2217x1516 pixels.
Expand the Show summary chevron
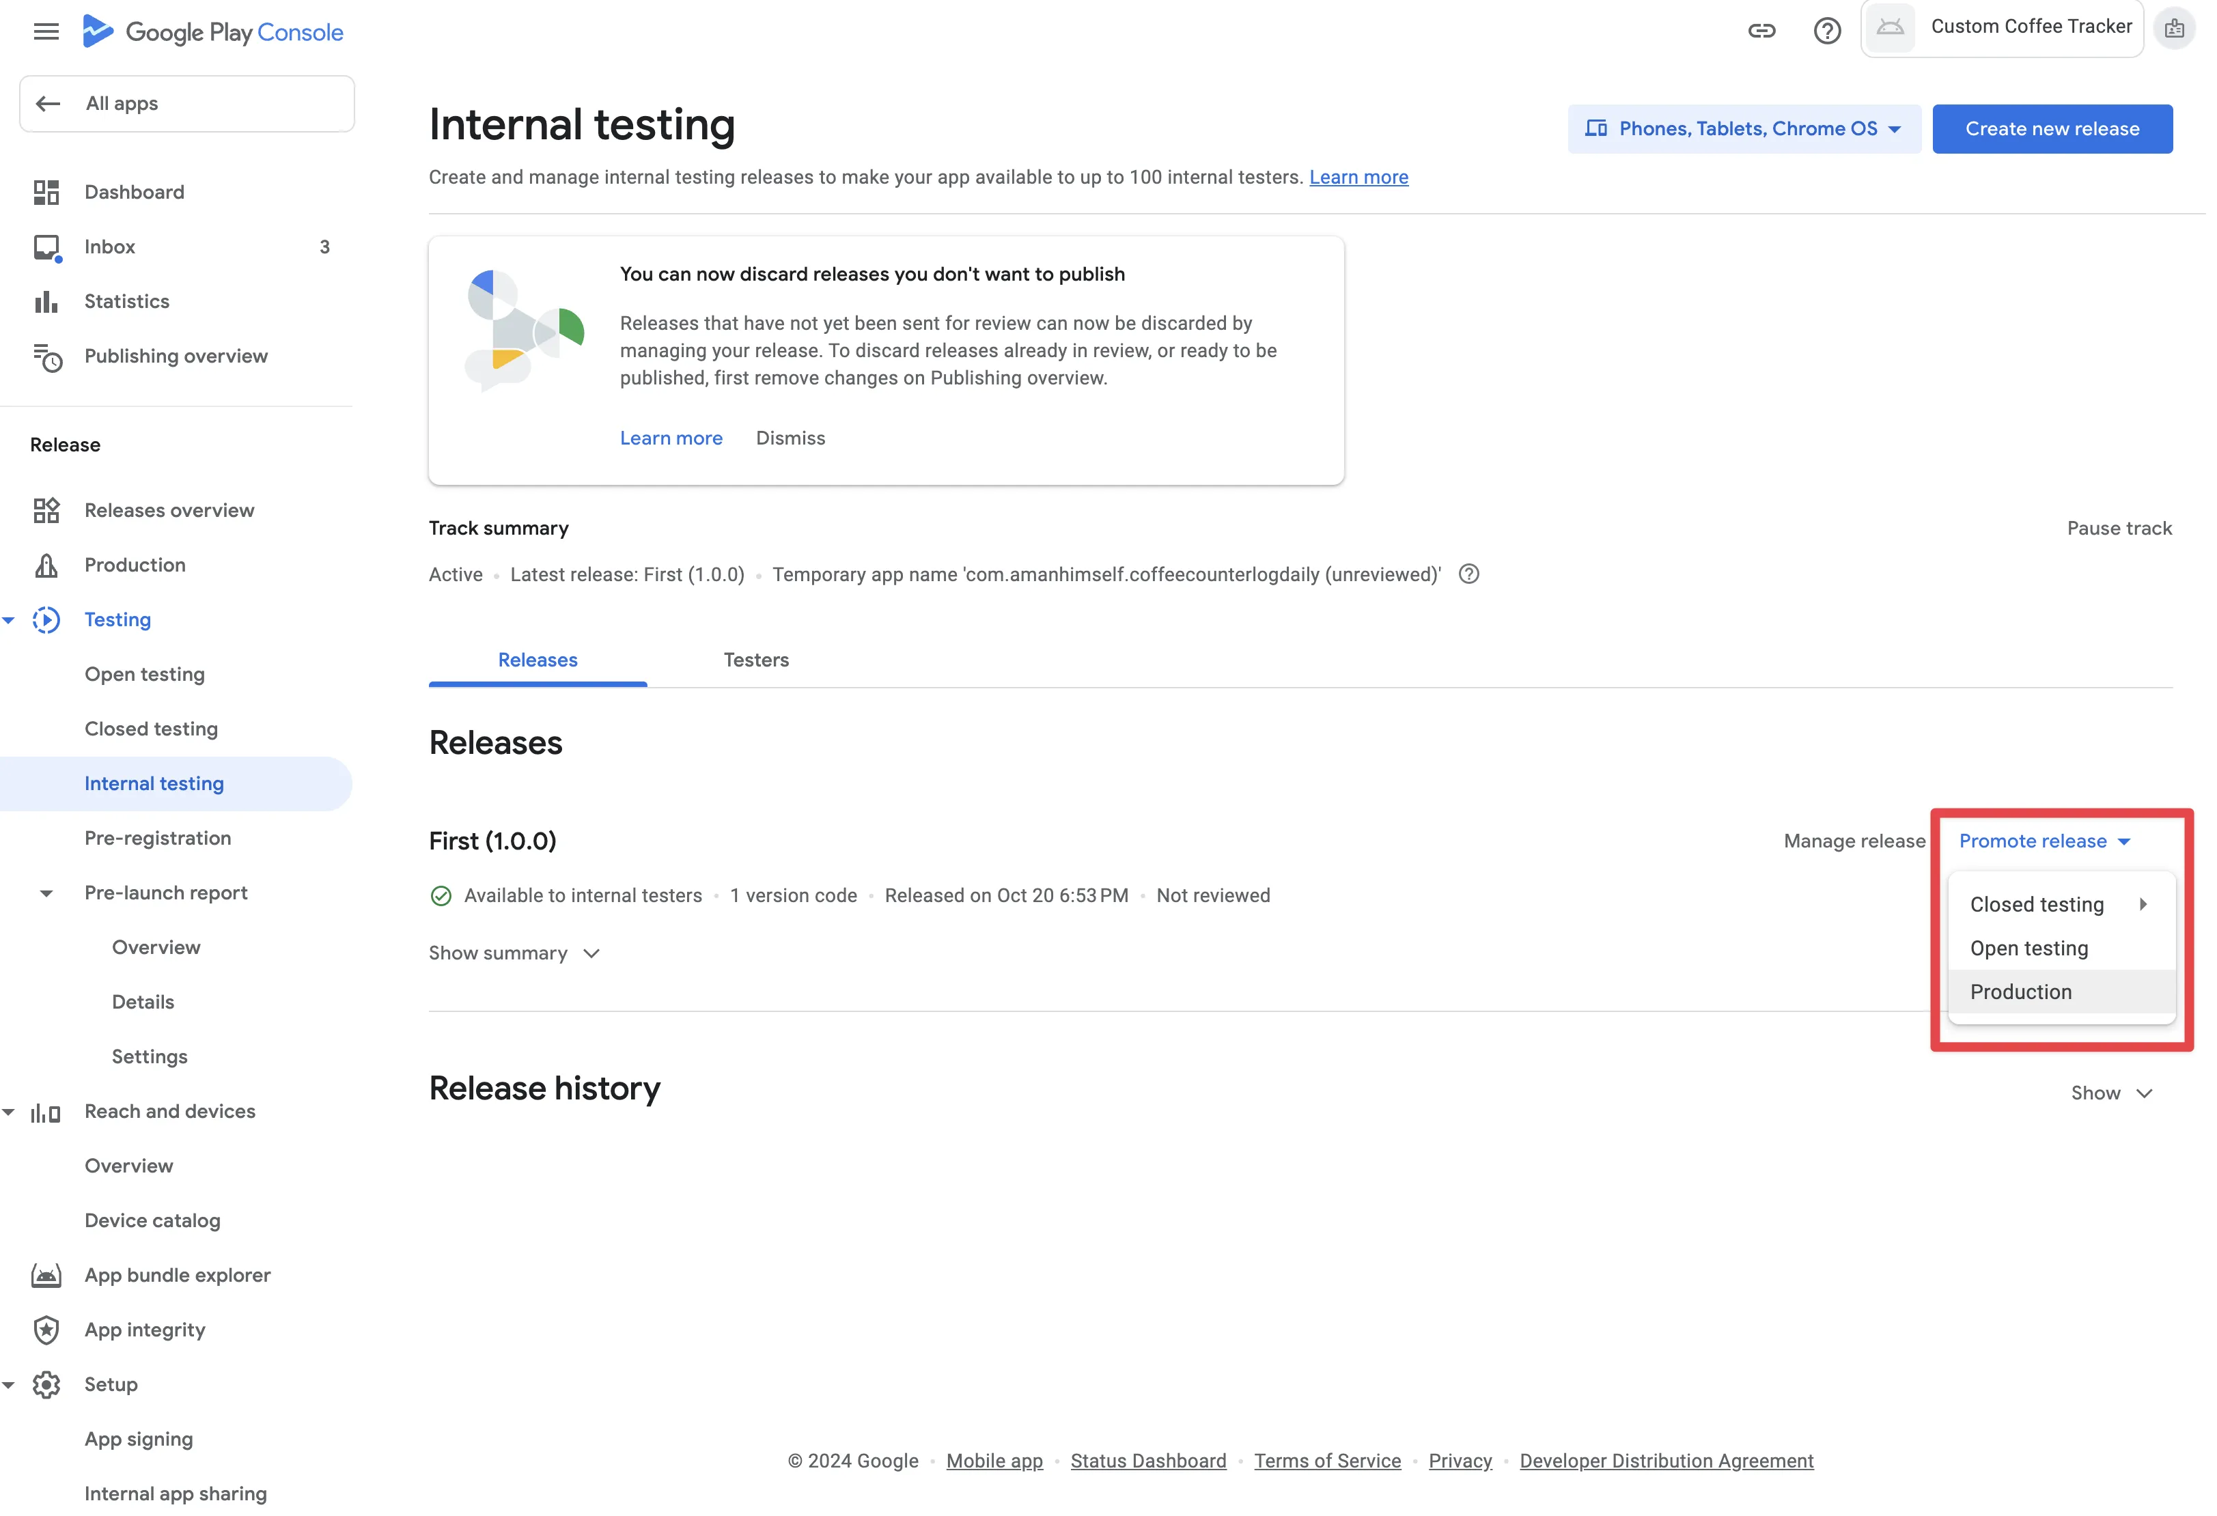(x=591, y=954)
